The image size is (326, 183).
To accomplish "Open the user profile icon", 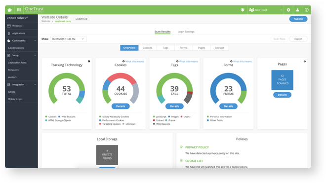I will pos(297,10).
